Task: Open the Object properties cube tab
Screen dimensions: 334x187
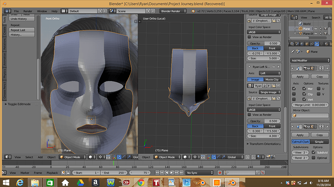Action: [307, 44]
